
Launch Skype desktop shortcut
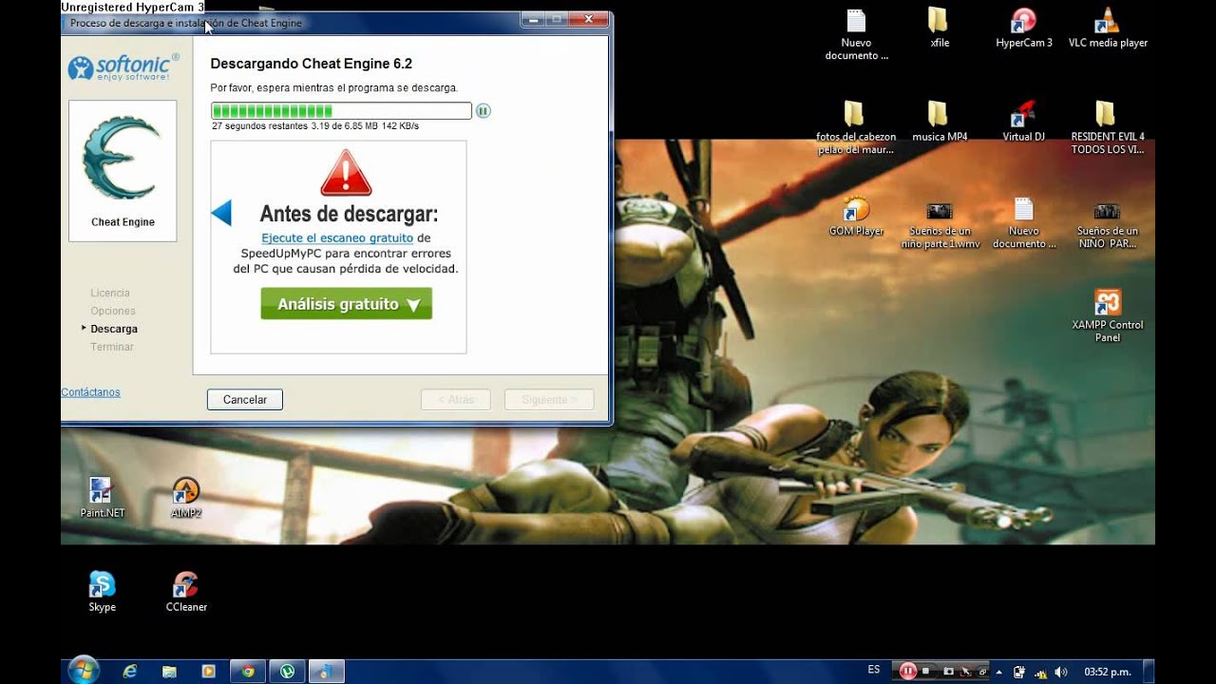(102, 592)
